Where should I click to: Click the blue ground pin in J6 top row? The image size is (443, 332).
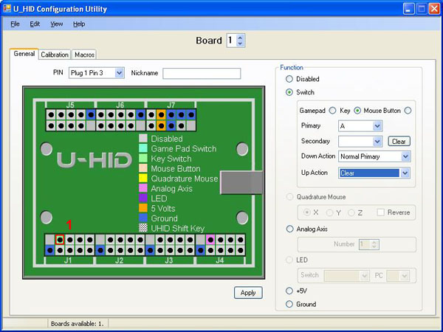point(140,115)
